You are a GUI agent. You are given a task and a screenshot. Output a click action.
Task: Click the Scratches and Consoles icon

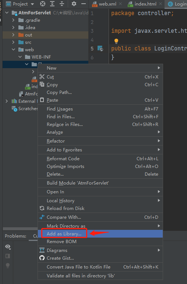[x=14, y=109]
